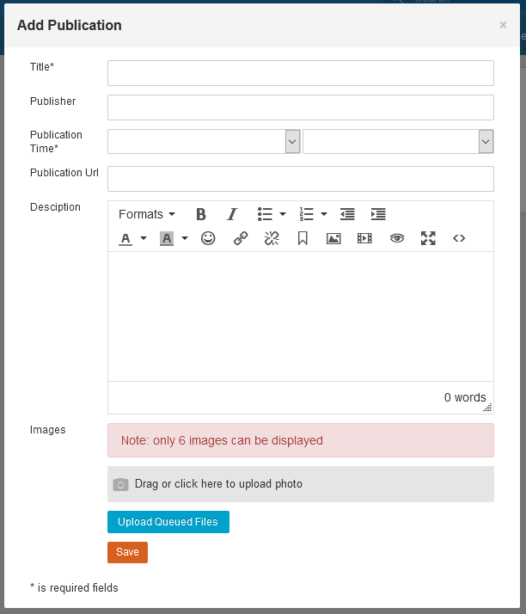Remove link using the unlink icon

point(272,238)
